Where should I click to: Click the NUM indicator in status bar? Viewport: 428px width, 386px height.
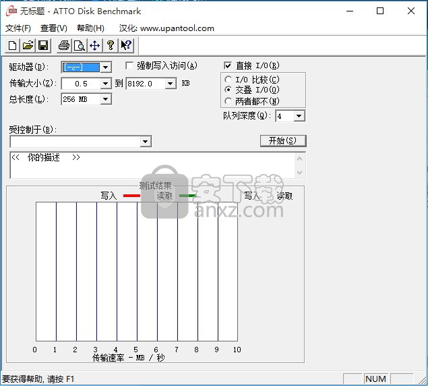(375, 379)
